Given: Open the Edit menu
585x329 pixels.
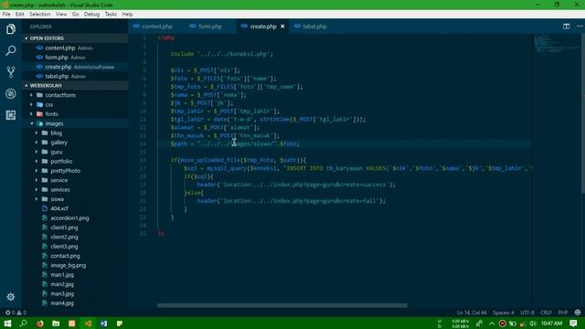Looking at the screenshot, I should click(20, 15).
